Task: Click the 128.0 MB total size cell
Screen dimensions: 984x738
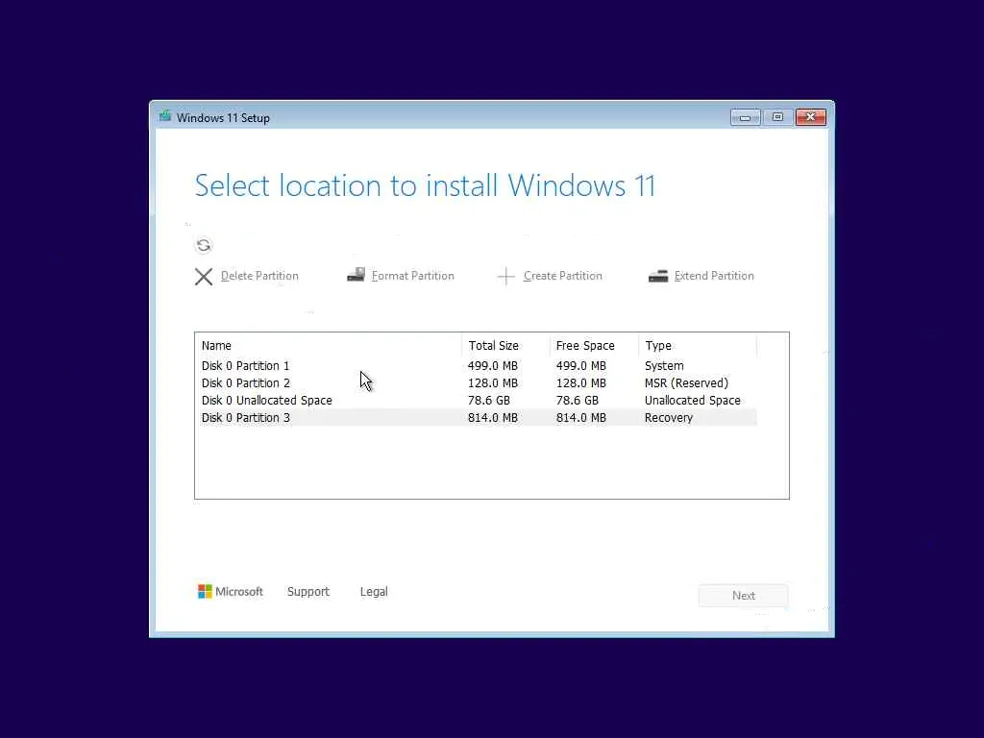Action: [x=493, y=382]
